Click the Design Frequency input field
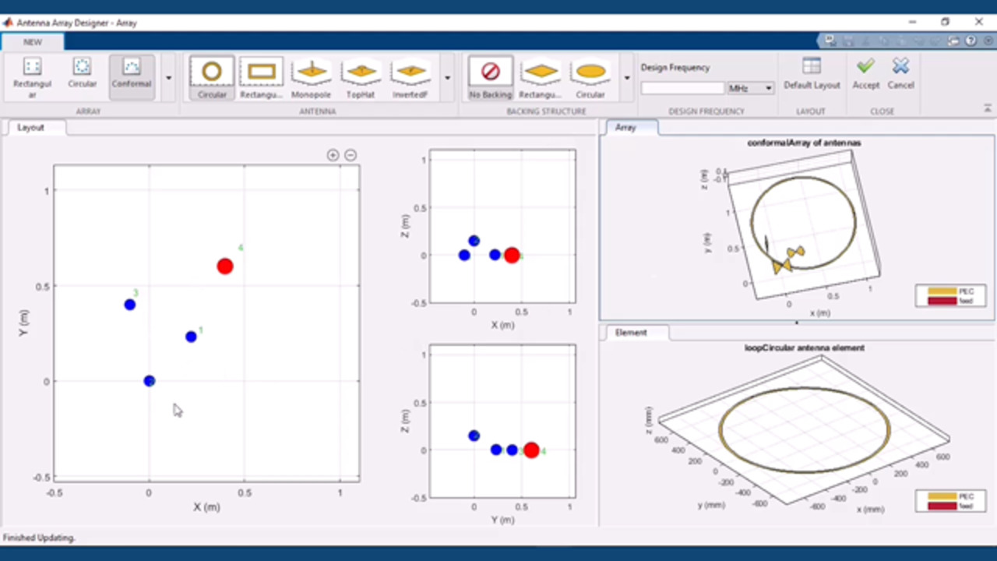 point(682,89)
